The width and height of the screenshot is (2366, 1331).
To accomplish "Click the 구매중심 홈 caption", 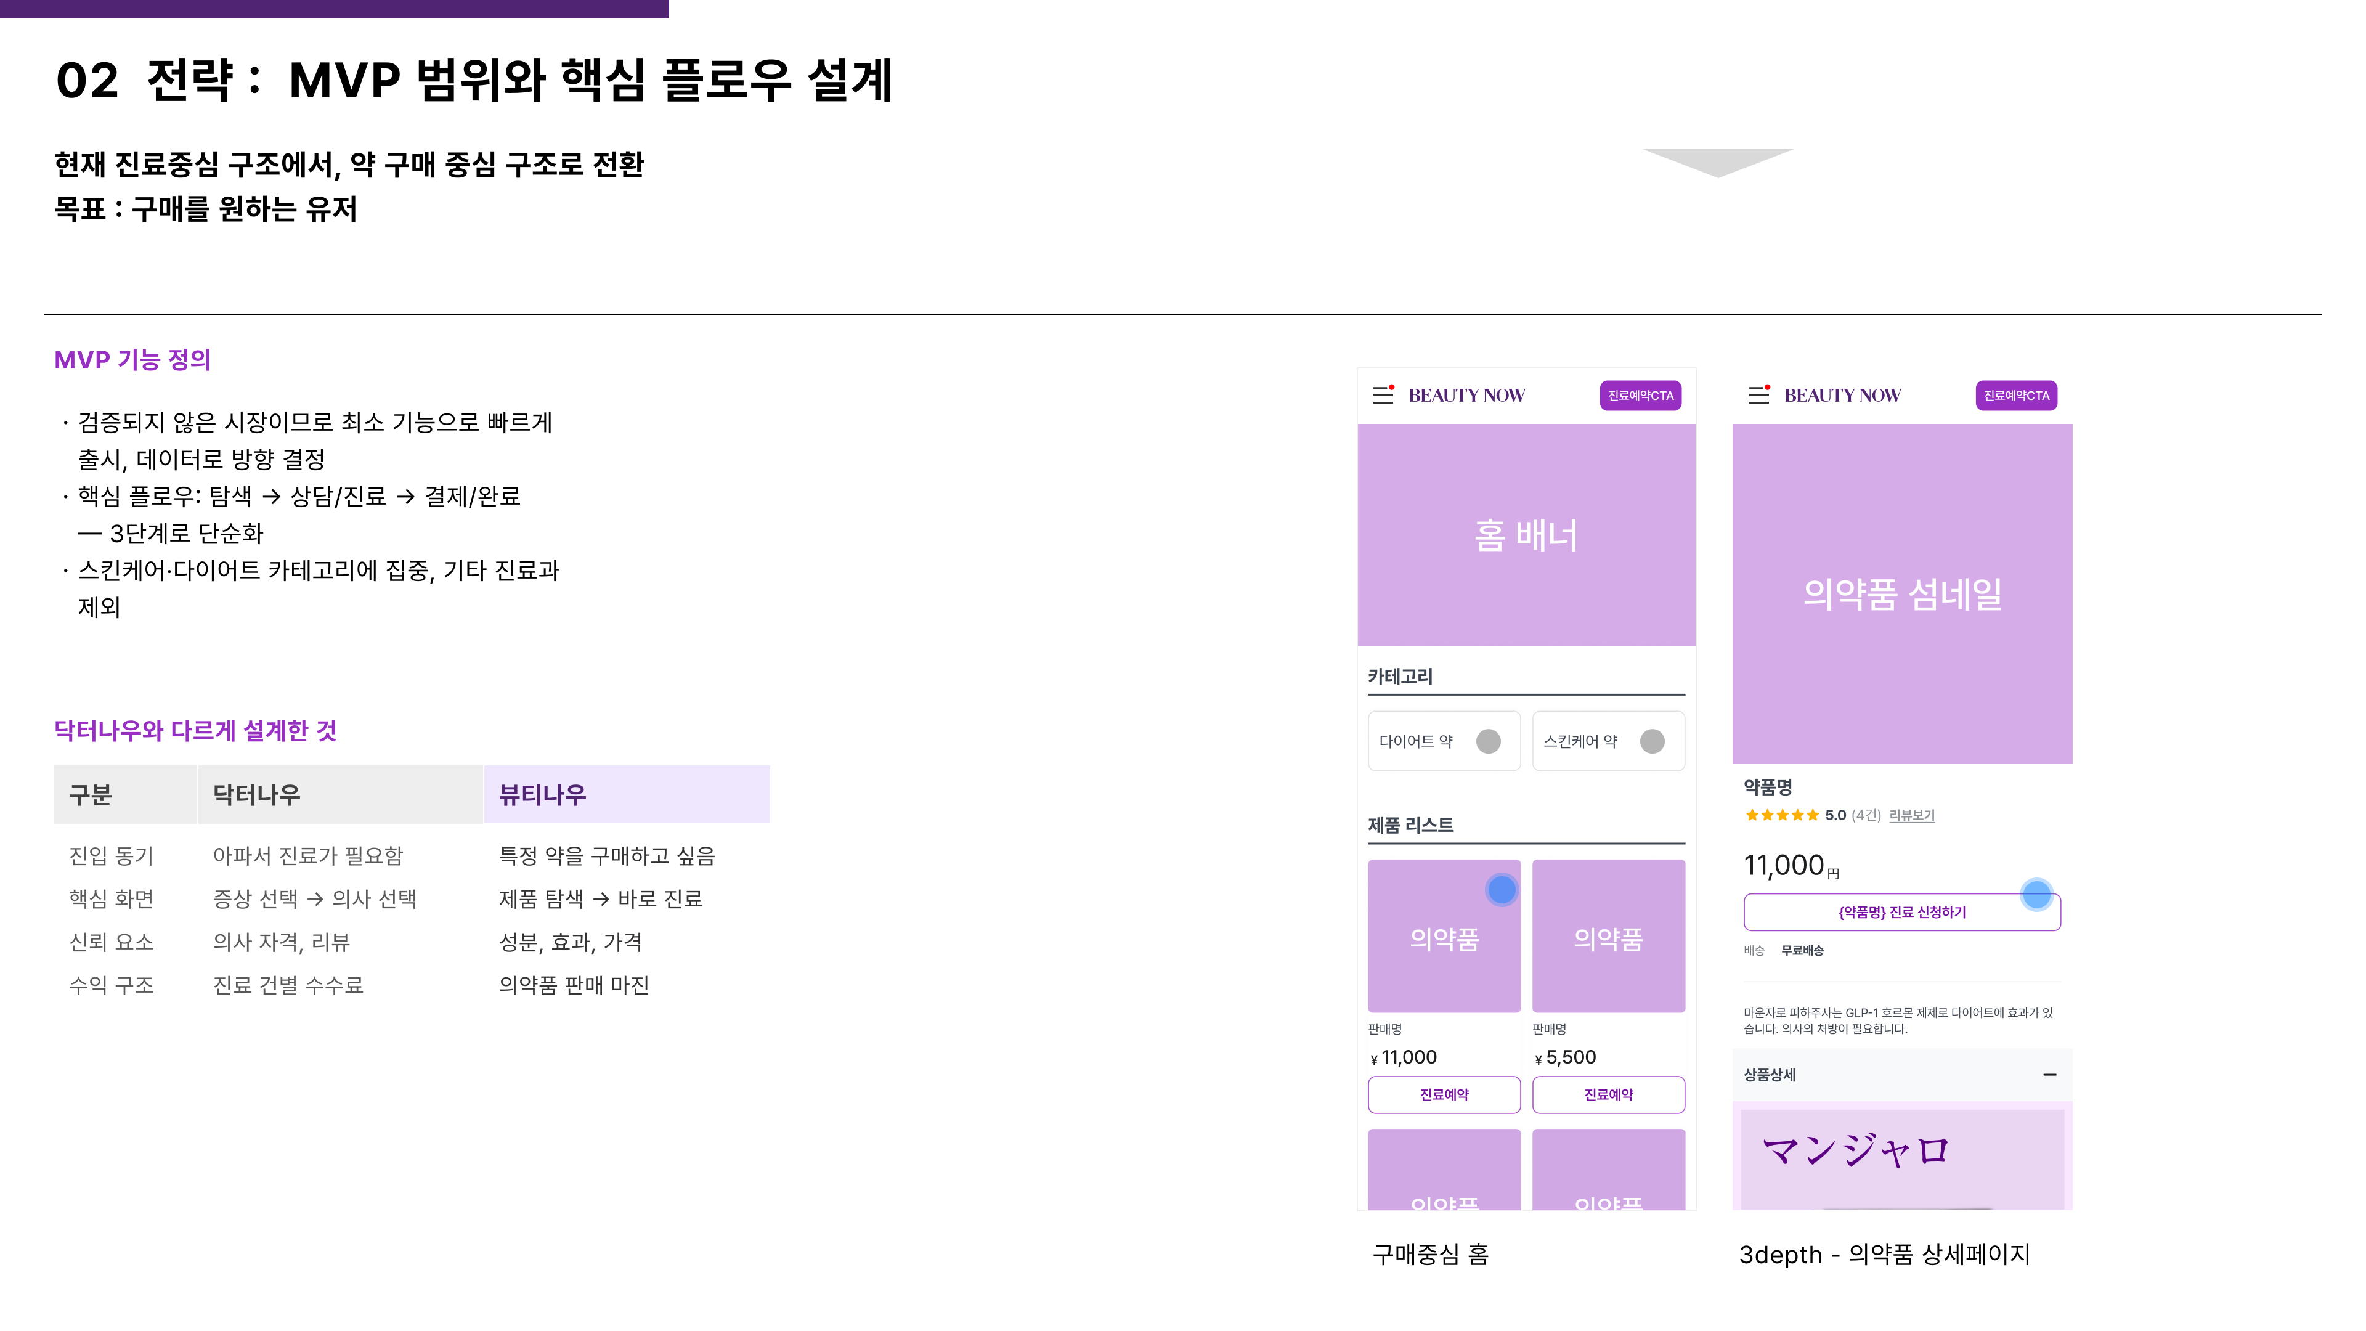I will coord(1430,1255).
